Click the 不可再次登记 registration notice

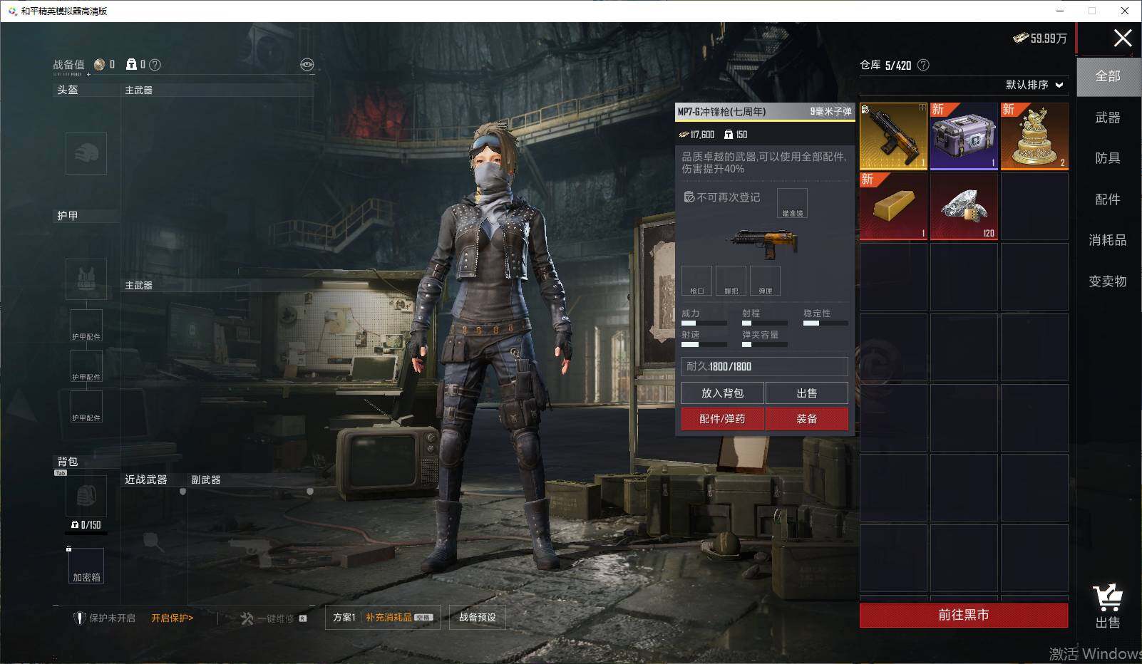point(722,197)
